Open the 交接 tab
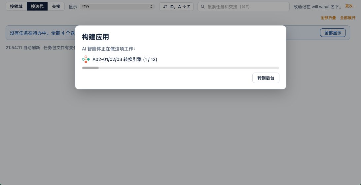Viewport: 361px width, 185px height. tap(56, 7)
